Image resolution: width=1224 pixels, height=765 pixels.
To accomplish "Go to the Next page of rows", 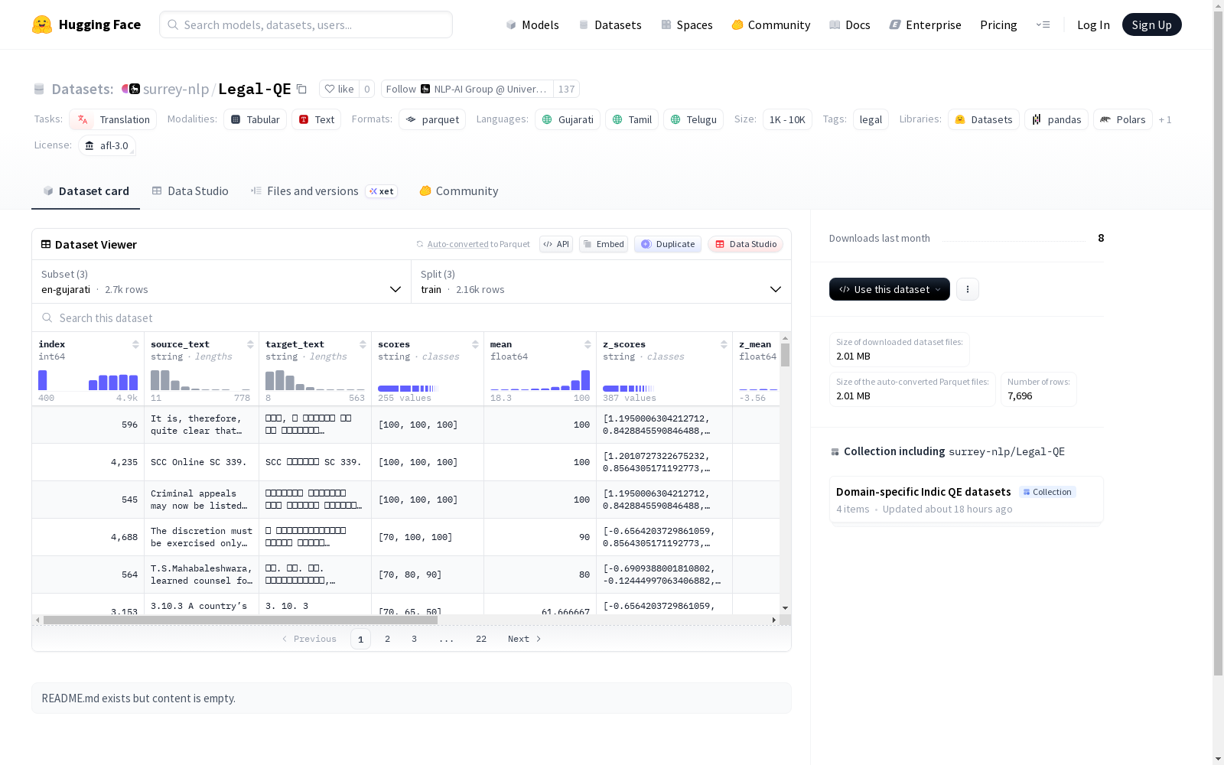I will coord(525,639).
